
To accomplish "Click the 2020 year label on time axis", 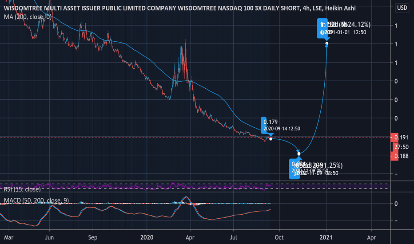I will pos(147,237).
